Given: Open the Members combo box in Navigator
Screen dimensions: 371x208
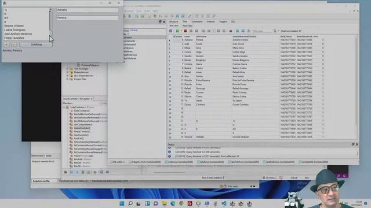Looking at the screenshot, I should tap(81, 103).
